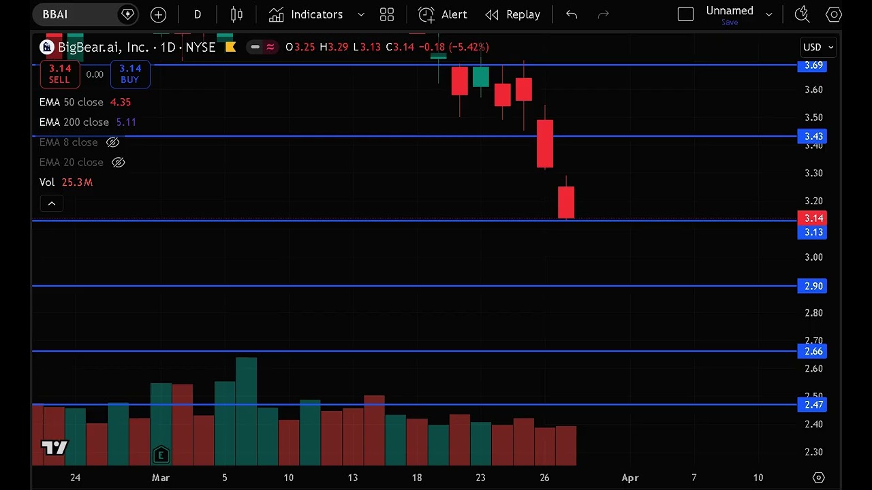Click the diamond badge next to BBAI
This screenshot has height=490, width=872.
coord(127,14)
